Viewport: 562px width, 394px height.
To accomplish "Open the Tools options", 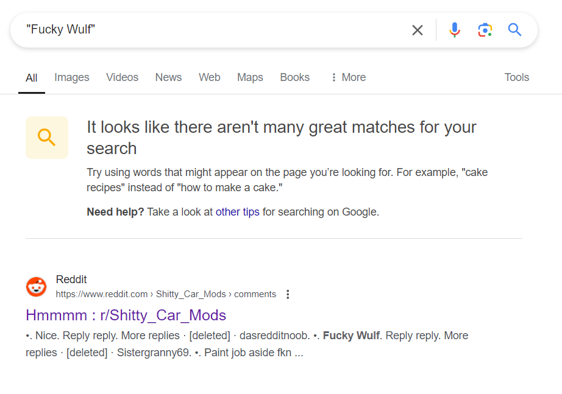I will tap(516, 77).
